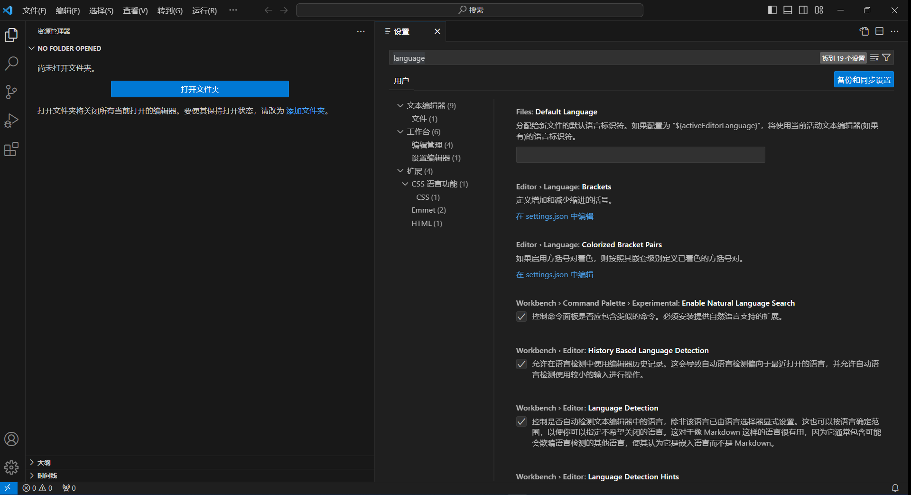
Task: Open the Manage gear icon
Action: [x=11, y=467]
